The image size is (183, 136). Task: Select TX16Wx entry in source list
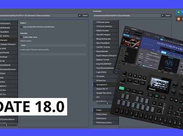9,36
